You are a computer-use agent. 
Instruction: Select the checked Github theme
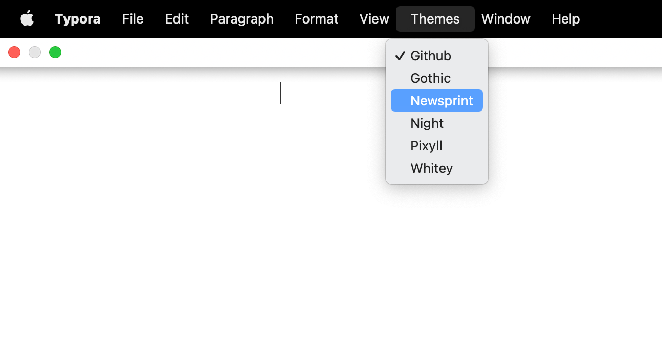pyautogui.click(x=431, y=56)
